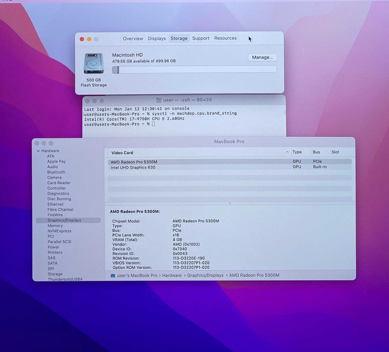
Task: Open the Memory hardware entry
Action: pyautogui.click(x=55, y=226)
